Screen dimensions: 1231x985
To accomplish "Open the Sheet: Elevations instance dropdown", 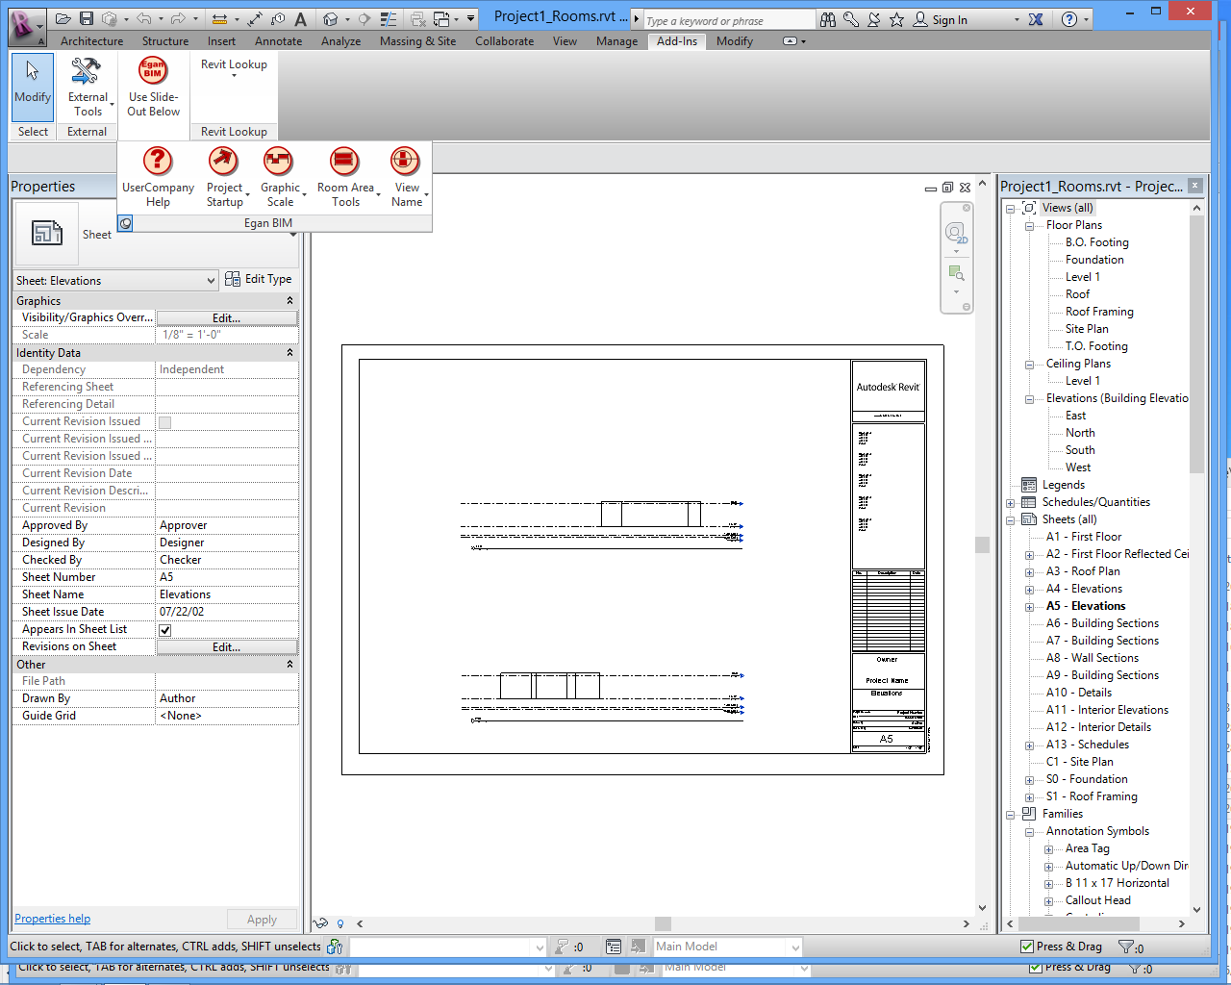I will pos(115,281).
